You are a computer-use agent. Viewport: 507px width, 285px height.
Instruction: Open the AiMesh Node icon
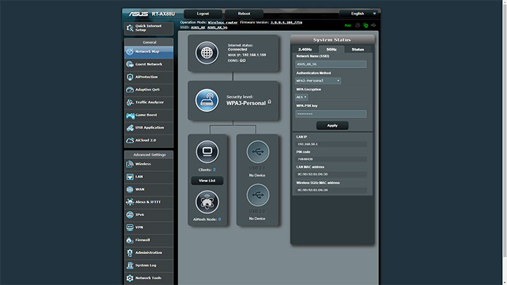(207, 201)
